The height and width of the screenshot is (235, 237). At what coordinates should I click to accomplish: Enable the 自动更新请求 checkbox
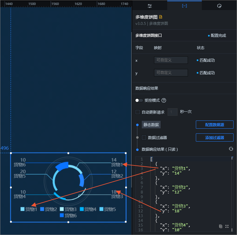click(138, 112)
